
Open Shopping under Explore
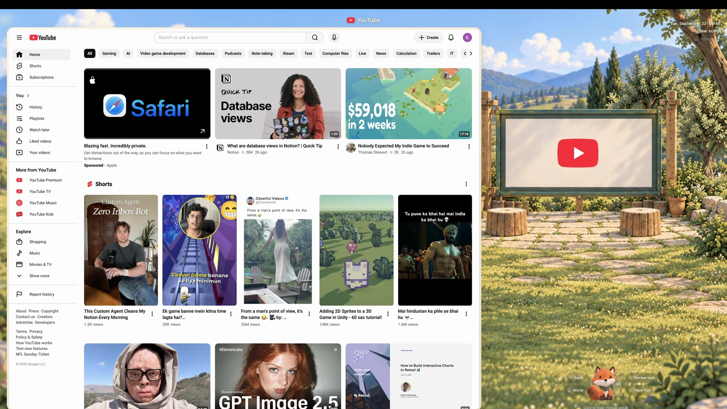click(41, 242)
